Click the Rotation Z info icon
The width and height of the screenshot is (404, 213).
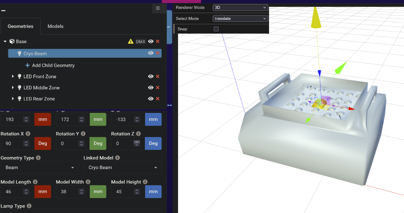(x=138, y=134)
